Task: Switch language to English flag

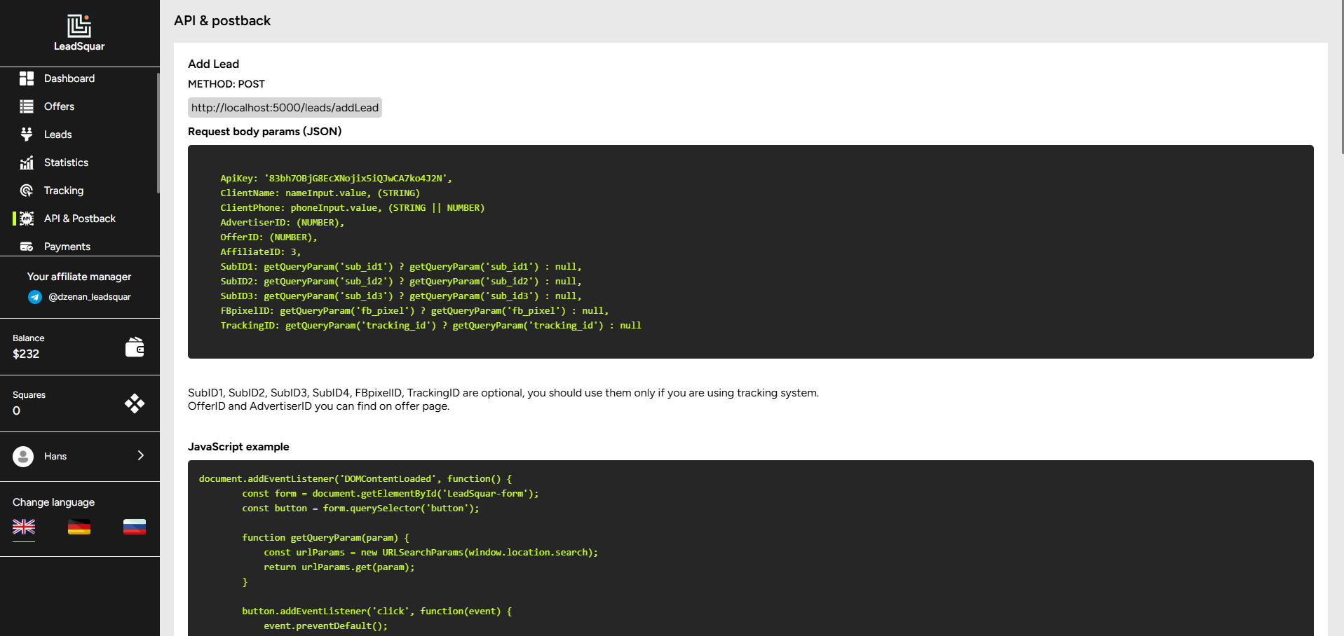Action: pyautogui.click(x=24, y=527)
